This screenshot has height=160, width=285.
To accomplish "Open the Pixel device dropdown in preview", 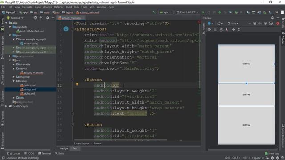I will 233,24.
